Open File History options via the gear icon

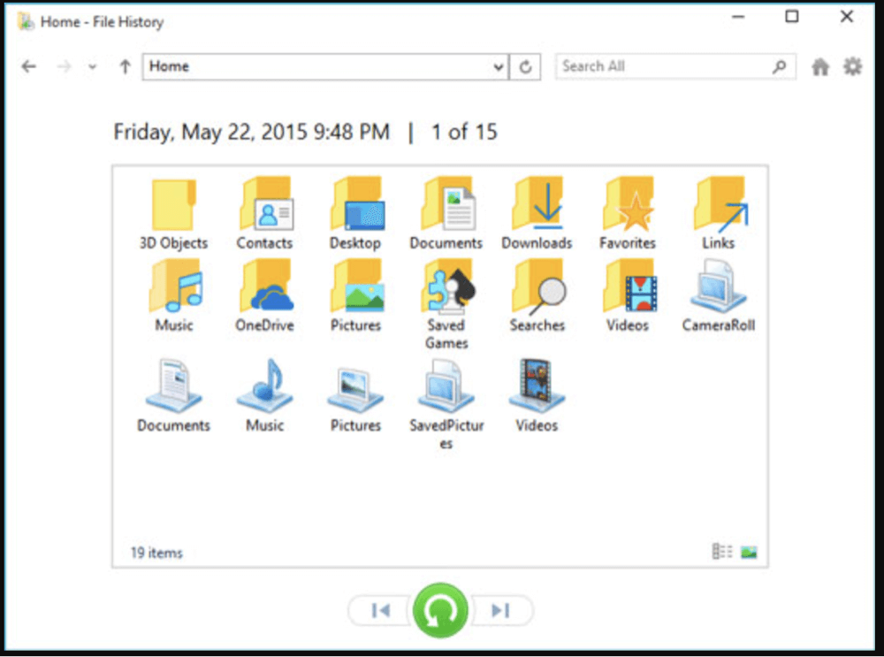click(x=851, y=65)
